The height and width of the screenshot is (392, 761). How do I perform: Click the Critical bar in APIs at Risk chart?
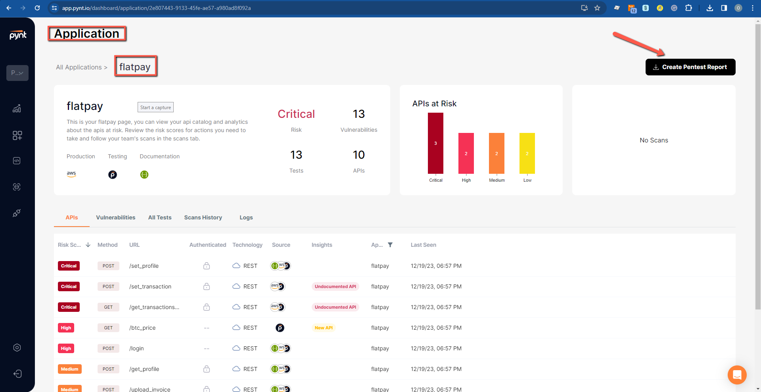pyautogui.click(x=435, y=143)
